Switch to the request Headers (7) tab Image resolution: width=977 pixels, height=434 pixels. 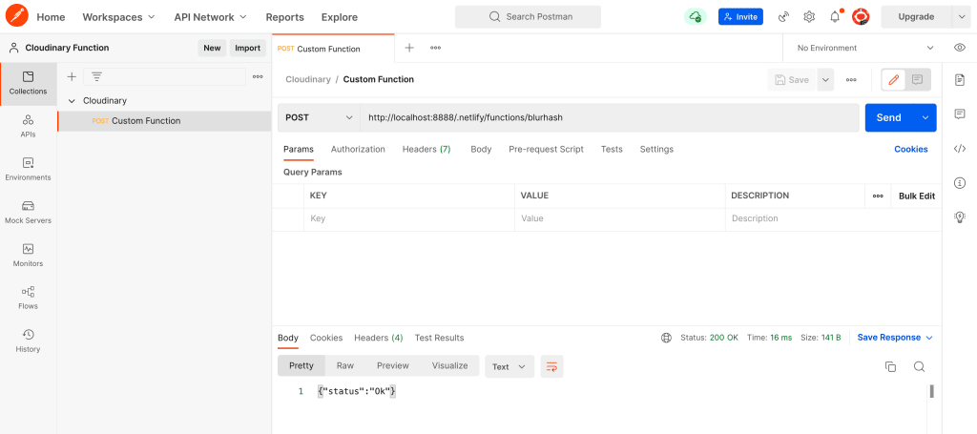[426, 149]
